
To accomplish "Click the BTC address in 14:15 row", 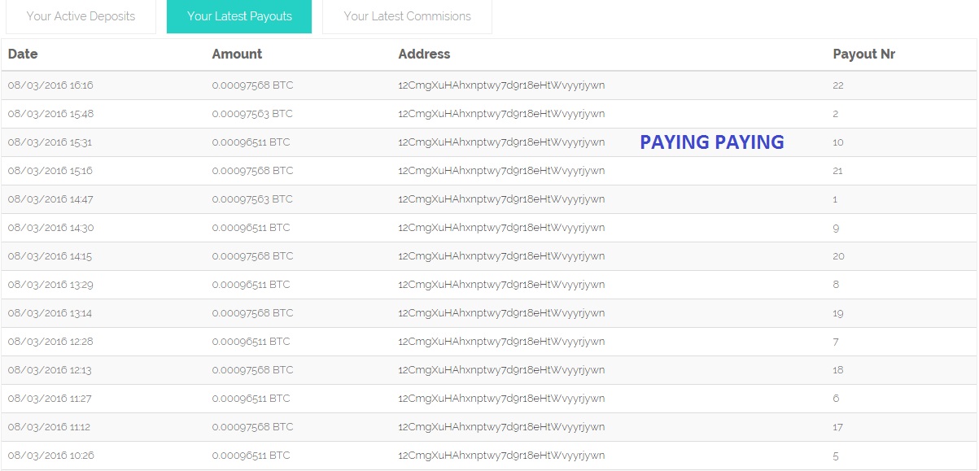I will point(501,256).
